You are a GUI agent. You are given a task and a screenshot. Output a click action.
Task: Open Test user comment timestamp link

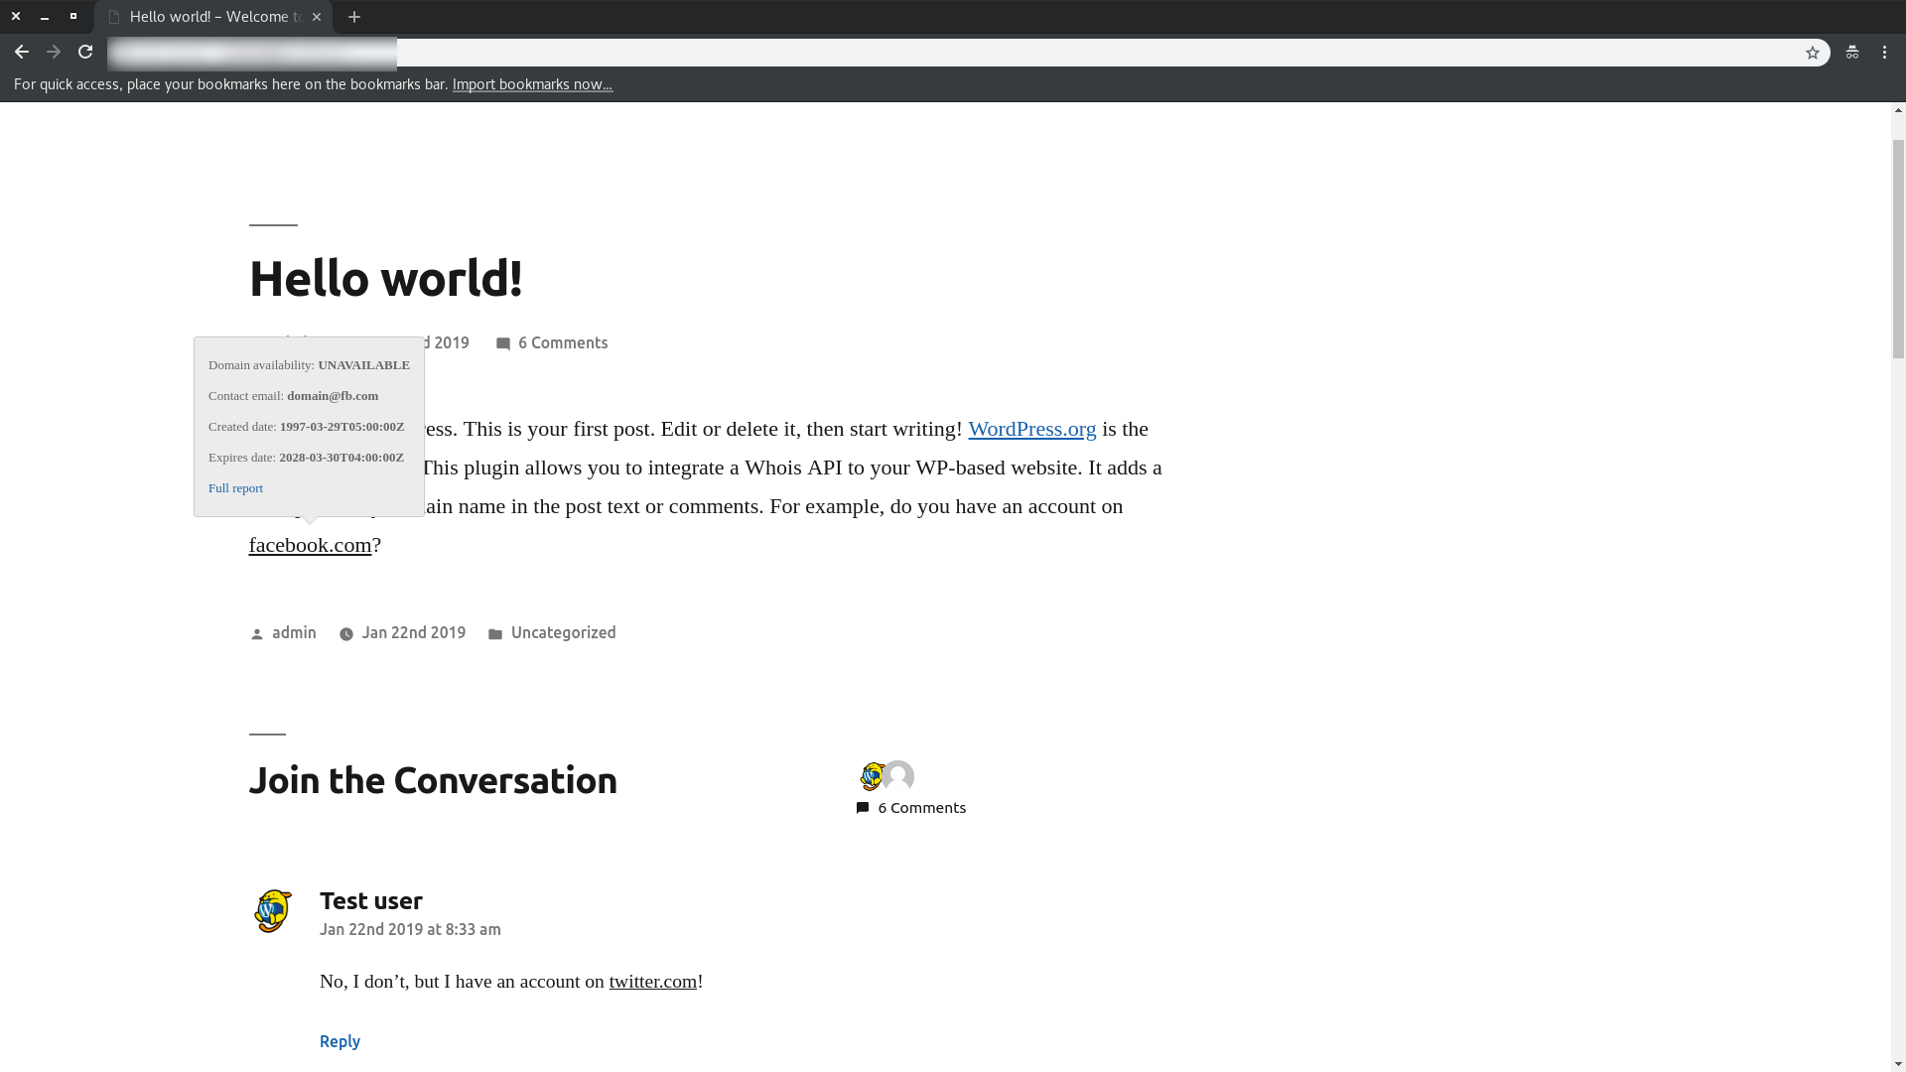(x=410, y=930)
